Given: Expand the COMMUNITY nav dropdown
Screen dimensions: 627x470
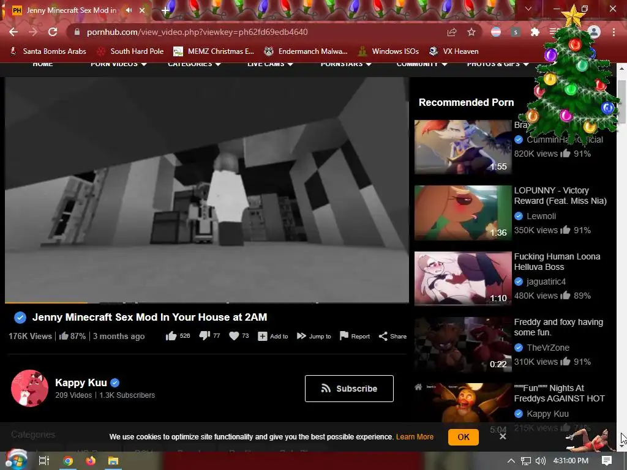Looking at the screenshot, I should point(422,64).
